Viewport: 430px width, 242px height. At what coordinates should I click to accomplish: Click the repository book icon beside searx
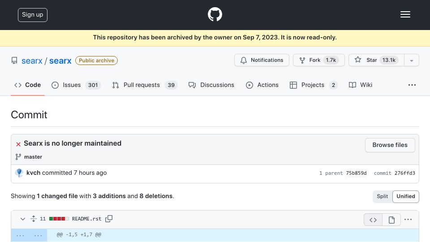tap(14, 60)
